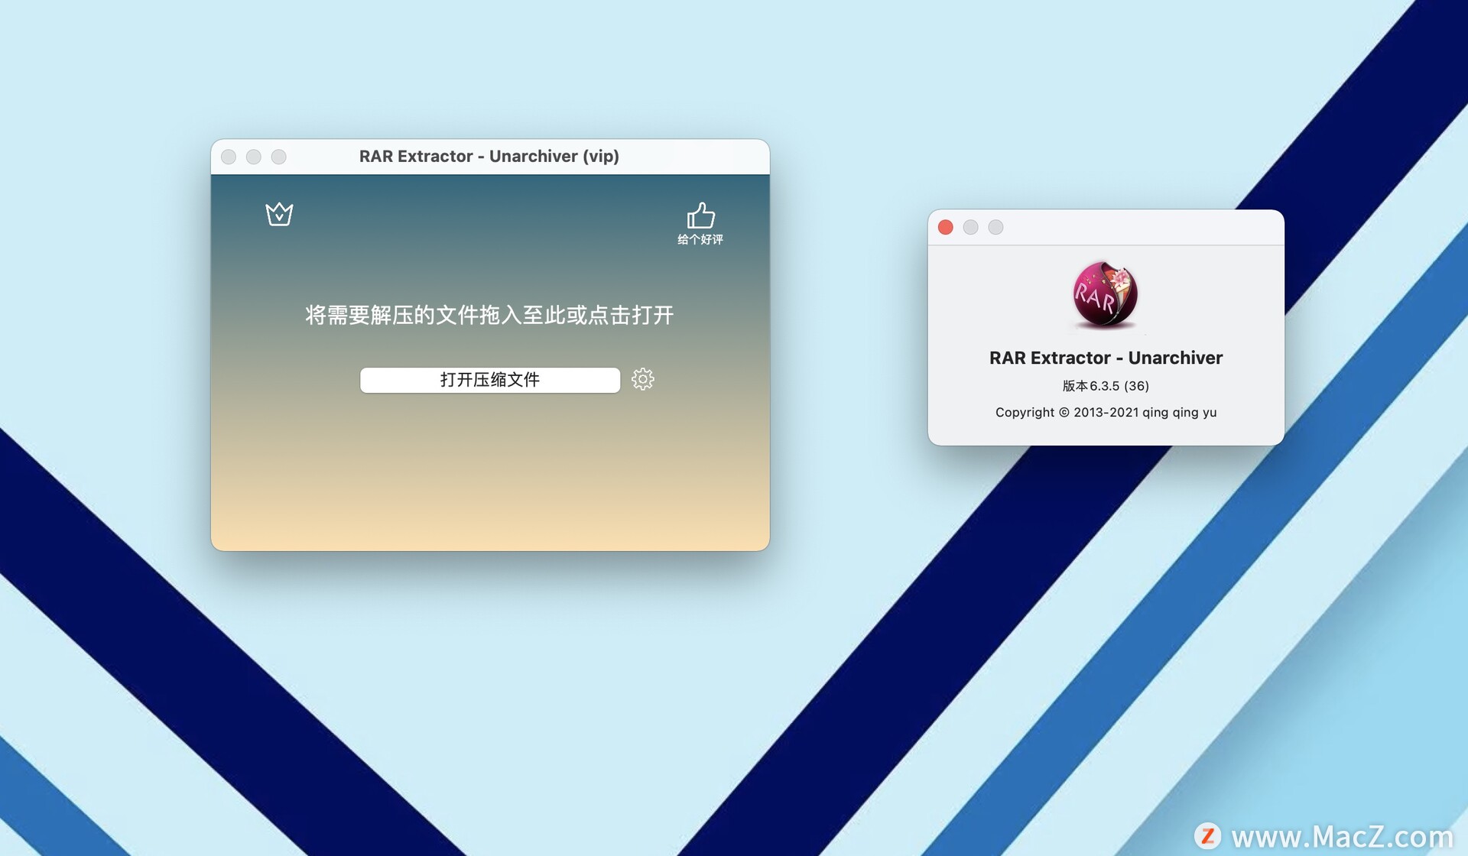Click the gear beside 打开压缩文件 button
The image size is (1468, 856).
coord(643,379)
